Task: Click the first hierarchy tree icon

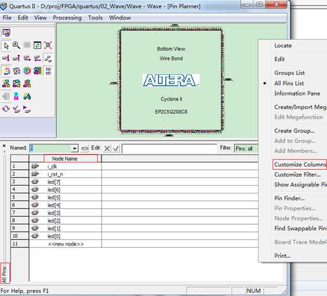Action: click(6, 84)
